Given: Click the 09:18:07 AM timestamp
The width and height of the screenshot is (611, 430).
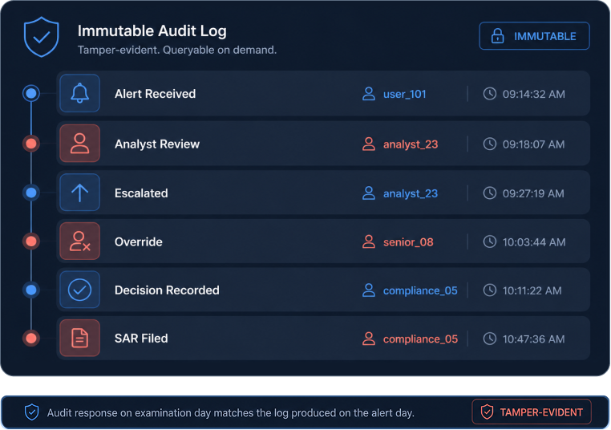Looking at the screenshot, I should [x=533, y=144].
